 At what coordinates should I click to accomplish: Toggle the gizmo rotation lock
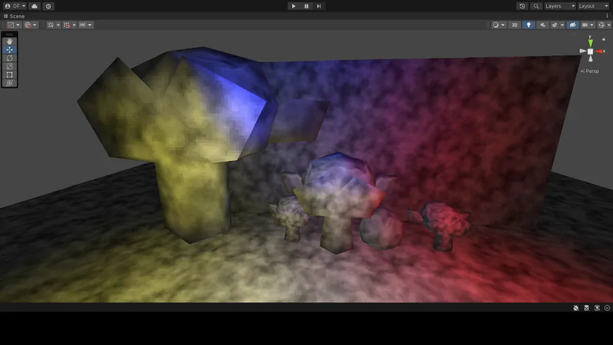(603, 39)
